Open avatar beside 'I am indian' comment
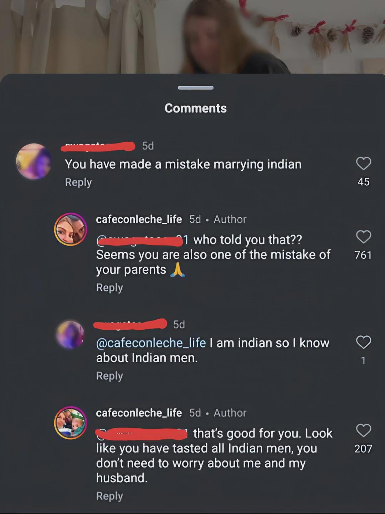This screenshot has width=385, height=514. click(71, 334)
